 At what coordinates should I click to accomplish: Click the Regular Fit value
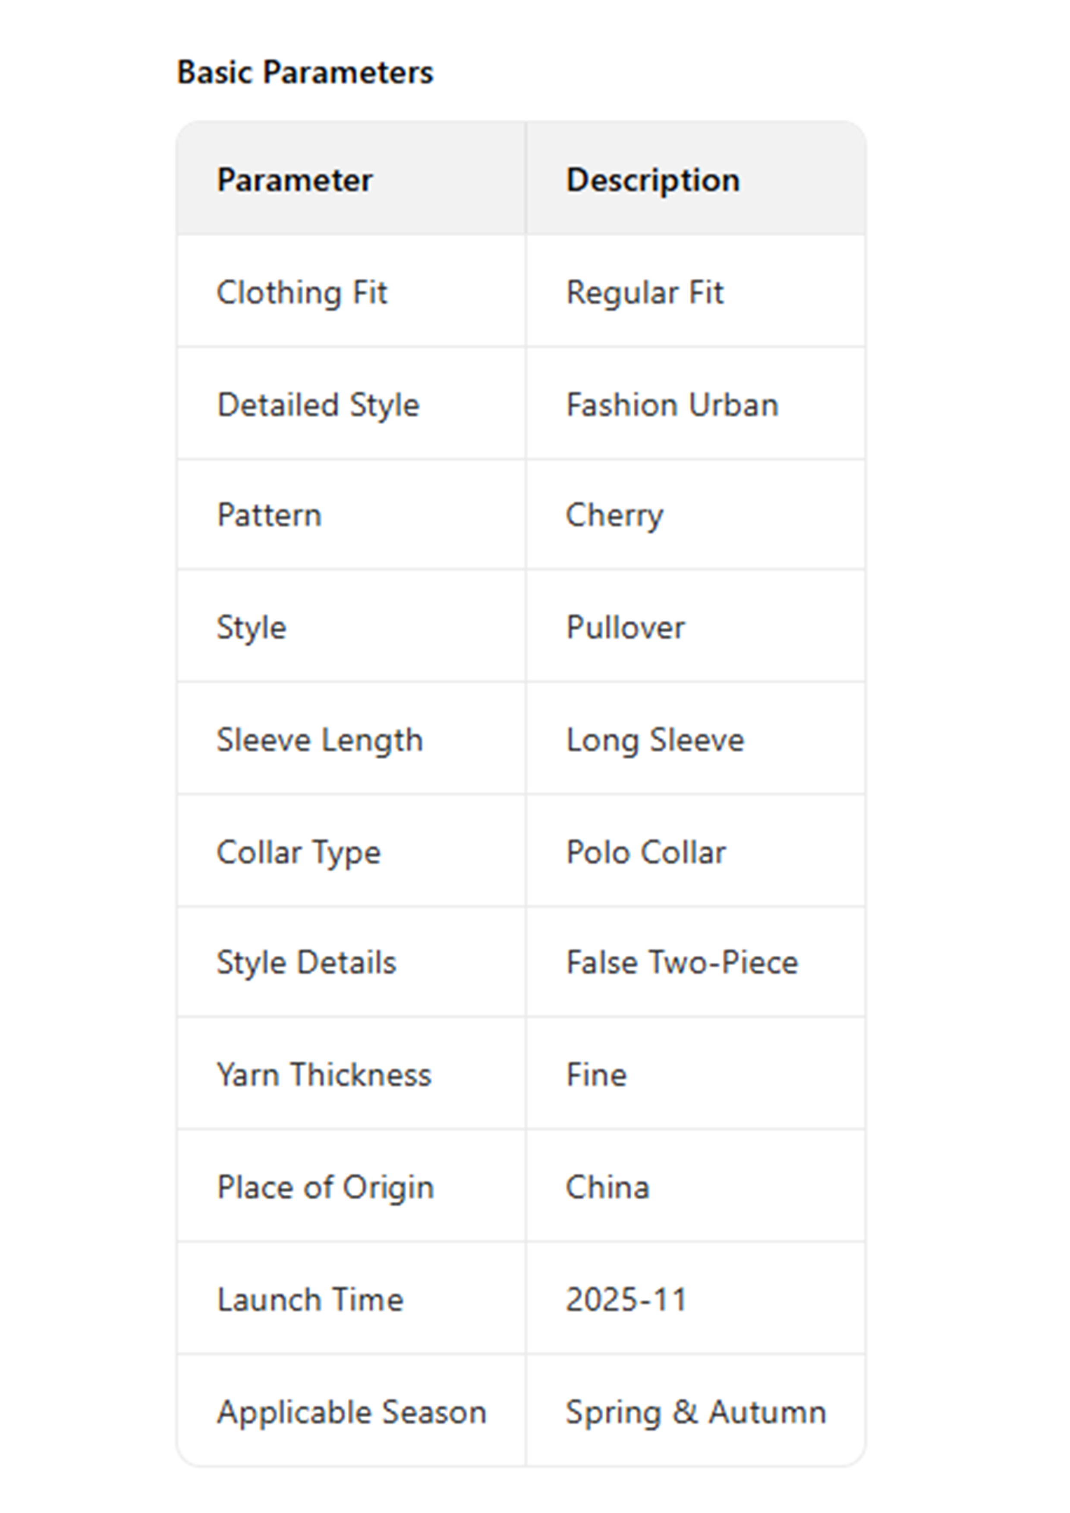coord(645,292)
